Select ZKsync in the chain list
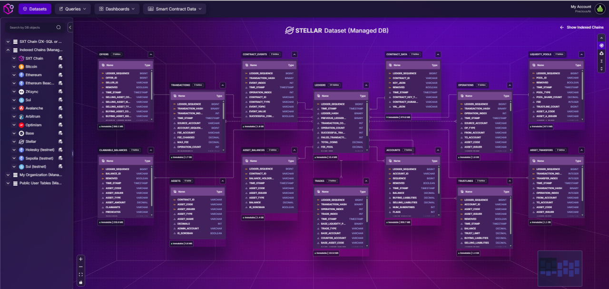The width and height of the screenshot is (609, 289). click(32, 91)
